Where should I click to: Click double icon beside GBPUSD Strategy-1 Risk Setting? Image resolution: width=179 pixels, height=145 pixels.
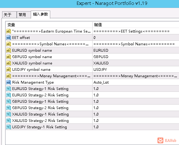point(9,102)
